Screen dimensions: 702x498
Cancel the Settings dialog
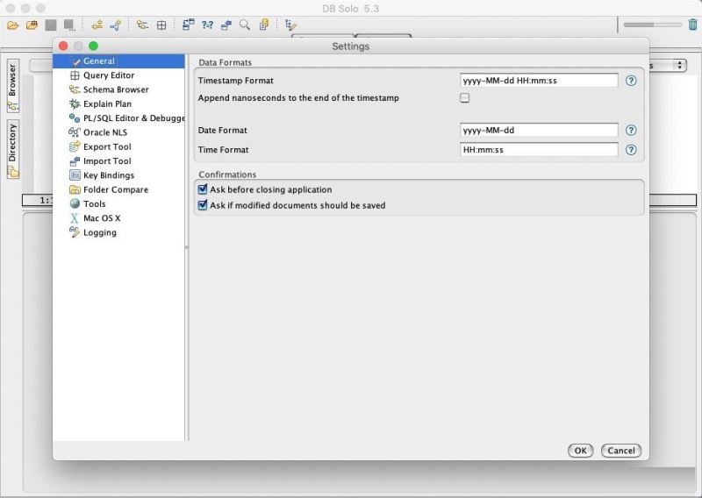(621, 451)
